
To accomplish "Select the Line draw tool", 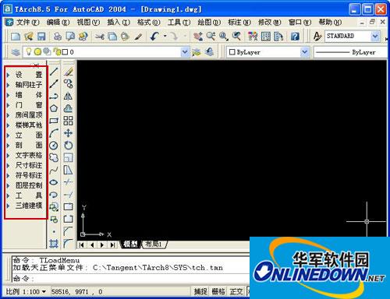I will tap(54, 72).
